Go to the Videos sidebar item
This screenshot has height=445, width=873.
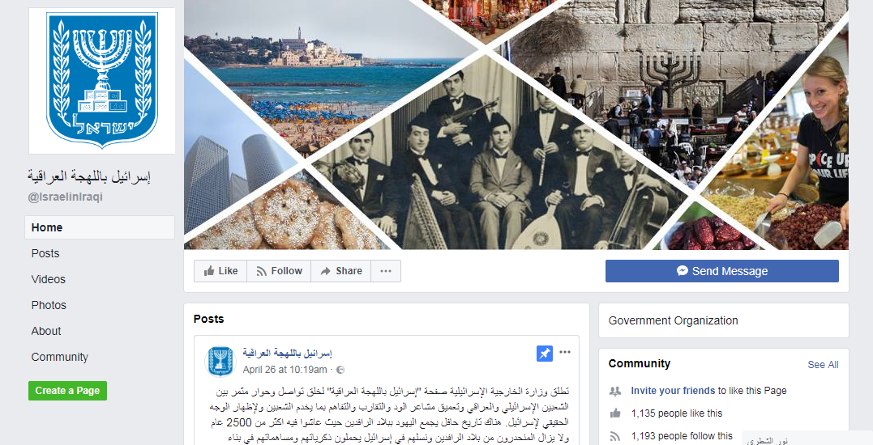coord(49,279)
